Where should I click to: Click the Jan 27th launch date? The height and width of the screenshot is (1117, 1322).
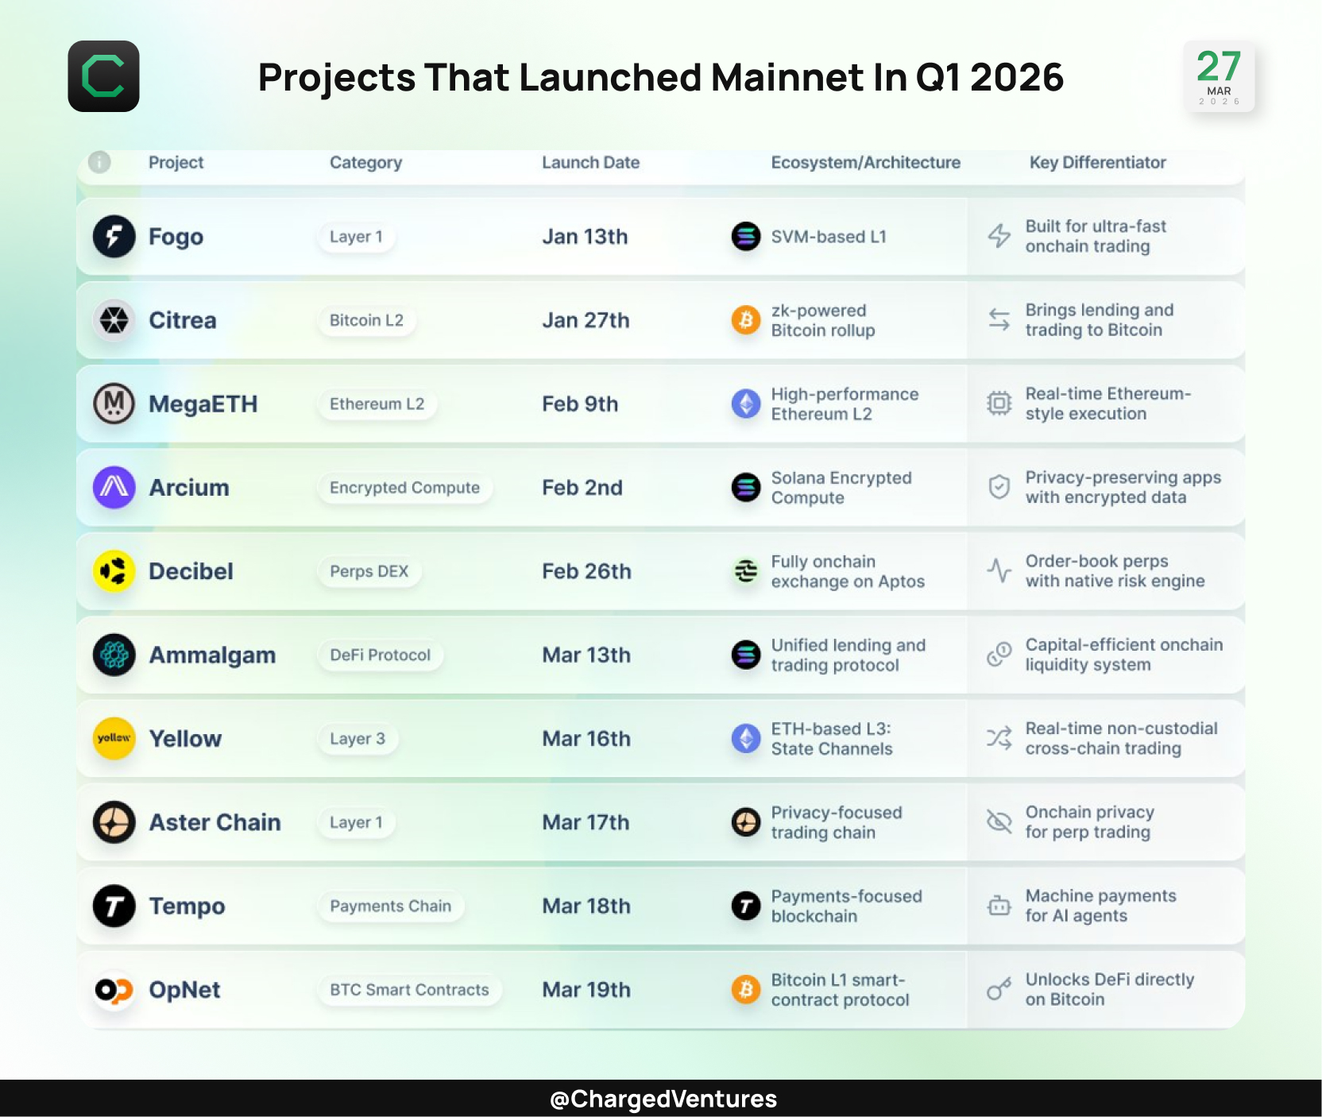click(586, 320)
